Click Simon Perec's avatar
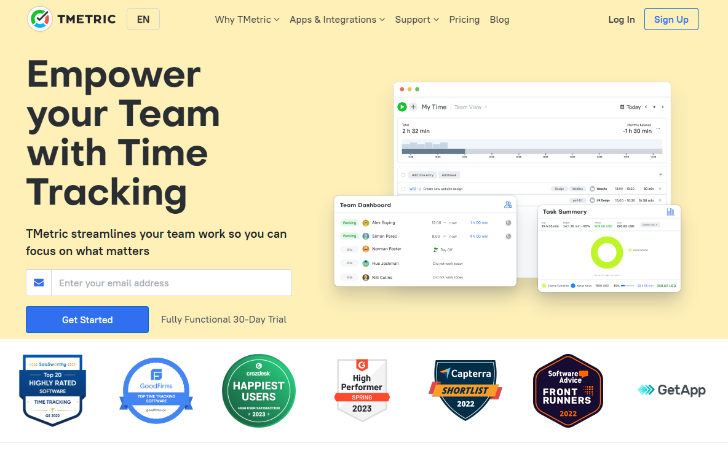Image resolution: width=728 pixels, height=475 pixels. point(365,236)
